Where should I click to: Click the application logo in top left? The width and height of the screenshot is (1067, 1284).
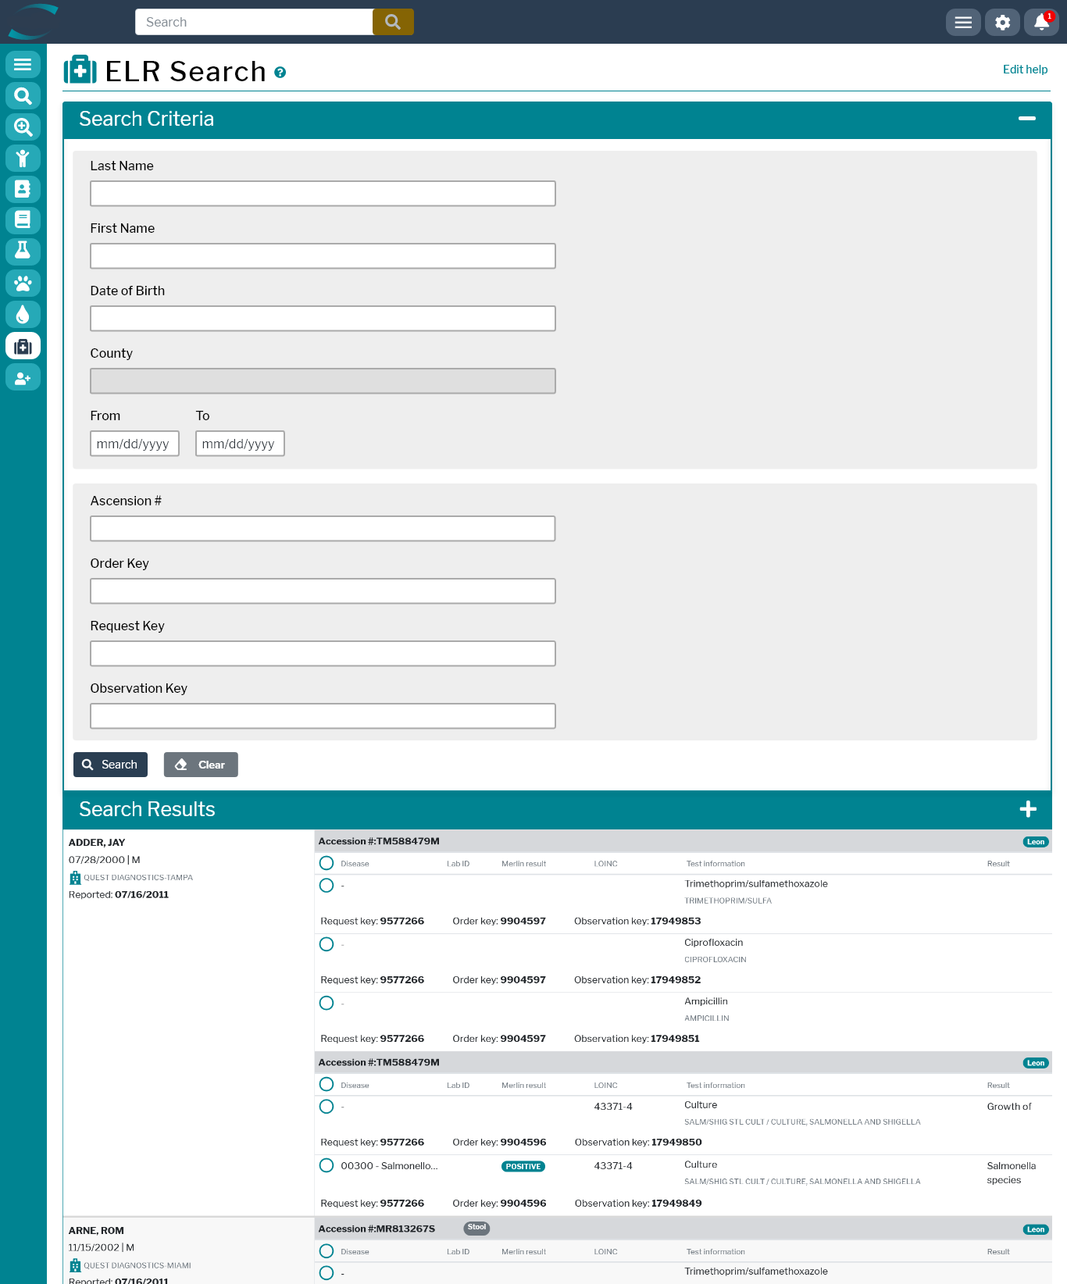(33, 21)
